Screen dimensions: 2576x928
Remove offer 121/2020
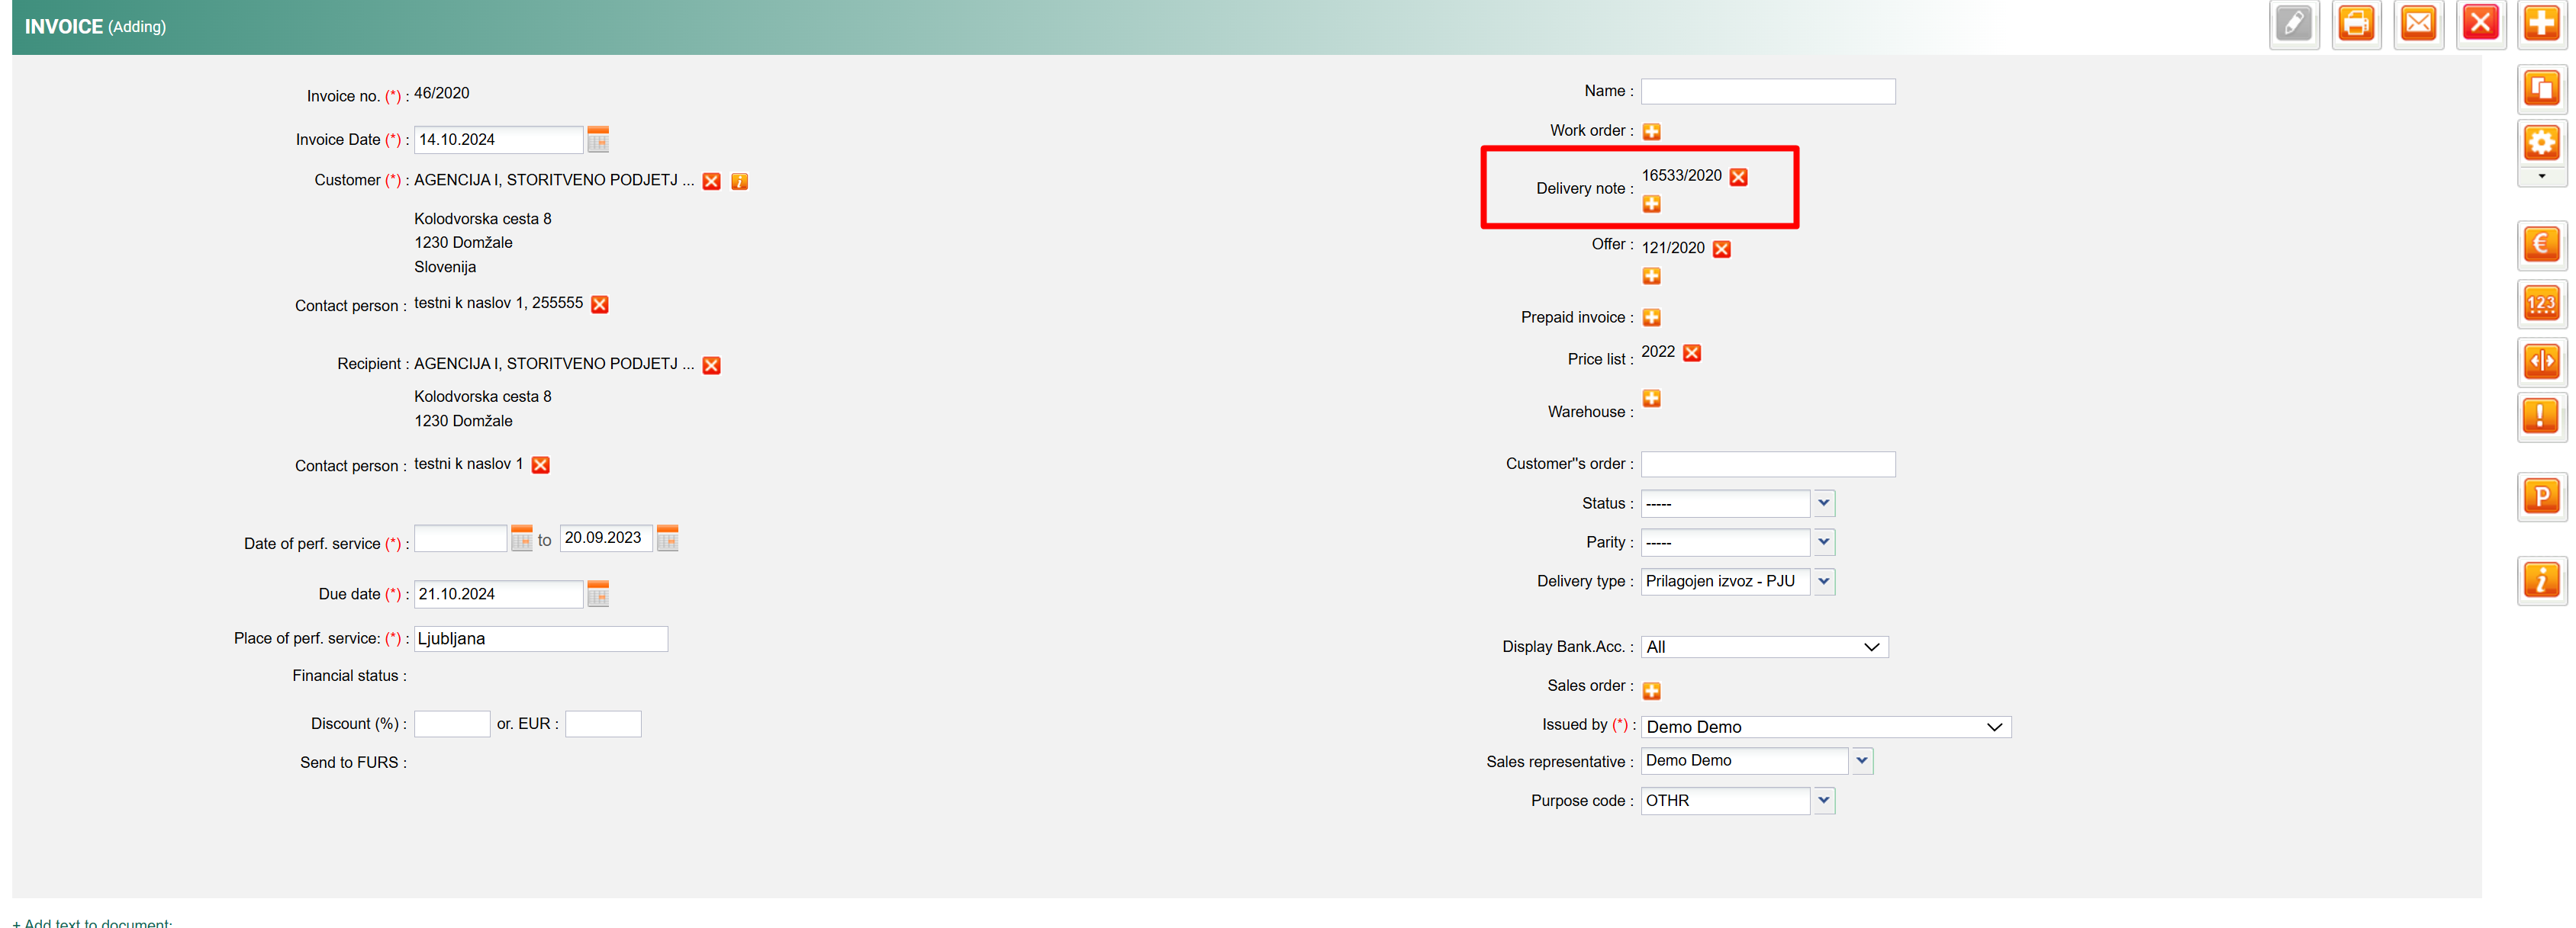1721,249
